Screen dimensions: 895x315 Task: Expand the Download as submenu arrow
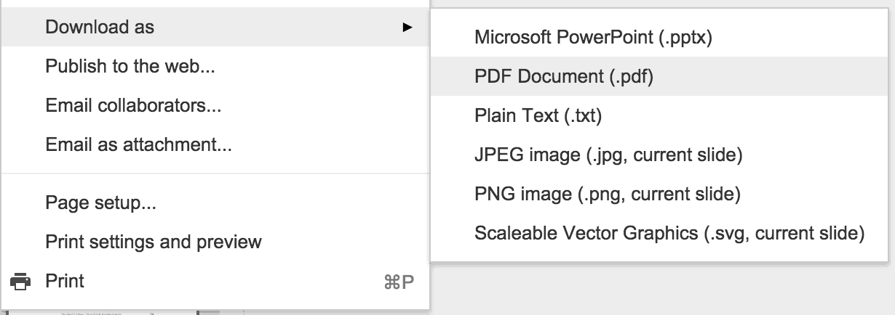click(x=407, y=28)
